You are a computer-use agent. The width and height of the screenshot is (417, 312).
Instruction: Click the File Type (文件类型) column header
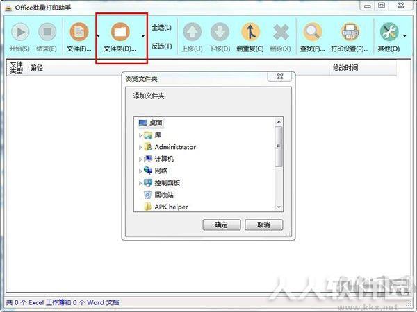pos(17,68)
